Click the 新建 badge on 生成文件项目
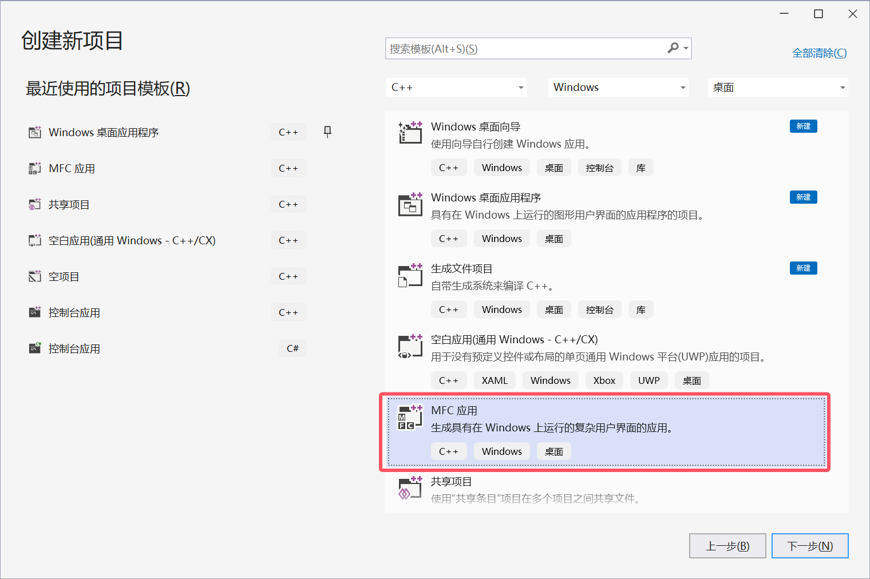 (803, 268)
